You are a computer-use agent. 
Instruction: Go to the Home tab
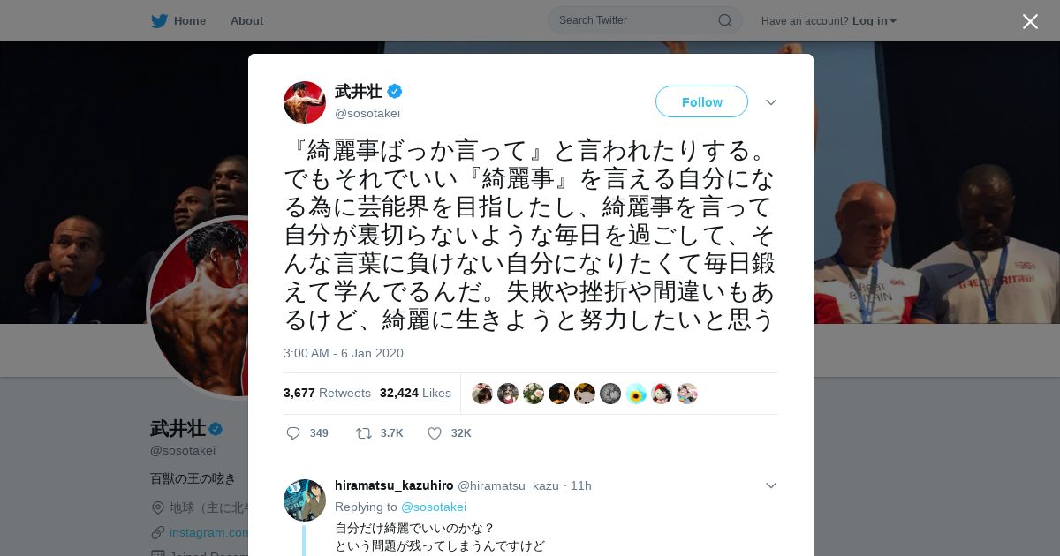[190, 20]
